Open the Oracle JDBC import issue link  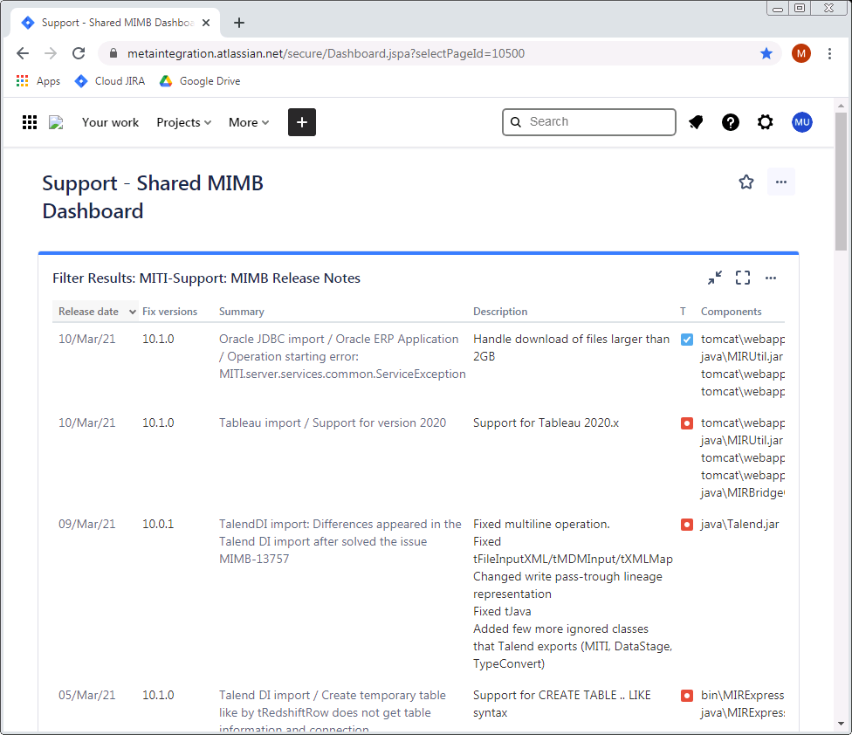(x=342, y=356)
